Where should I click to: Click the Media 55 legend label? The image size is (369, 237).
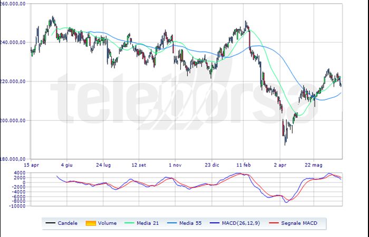click(190, 223)
